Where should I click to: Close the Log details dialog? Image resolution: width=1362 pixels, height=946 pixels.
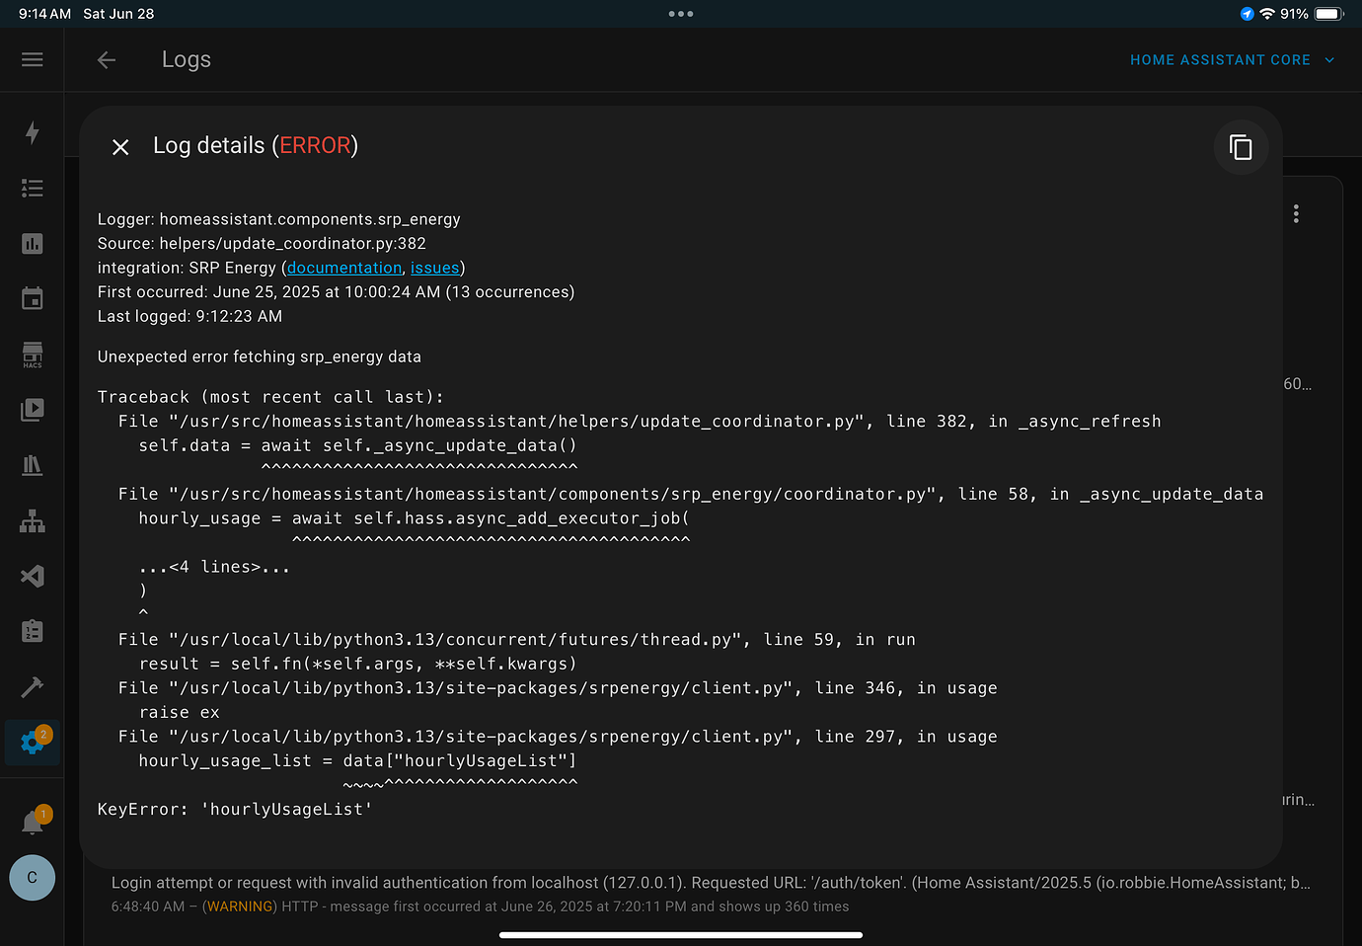tap(120, 147)
